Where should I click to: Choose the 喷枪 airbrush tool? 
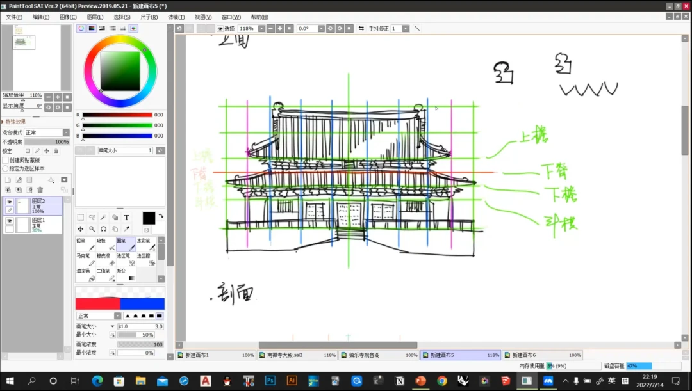tap(106, 244)
